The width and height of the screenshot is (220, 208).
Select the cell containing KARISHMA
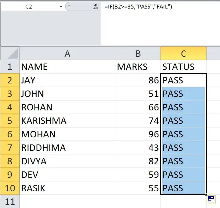point(67,121)
